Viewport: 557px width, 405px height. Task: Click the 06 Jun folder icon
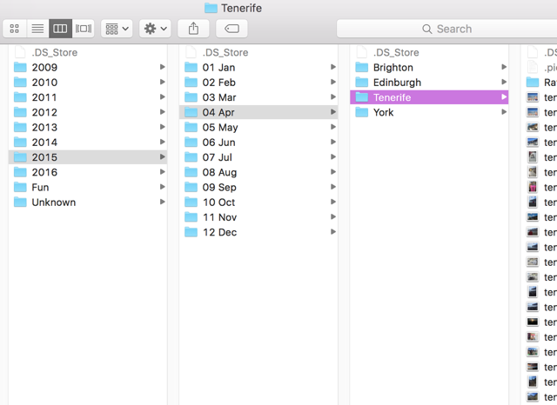pos(191,143)
